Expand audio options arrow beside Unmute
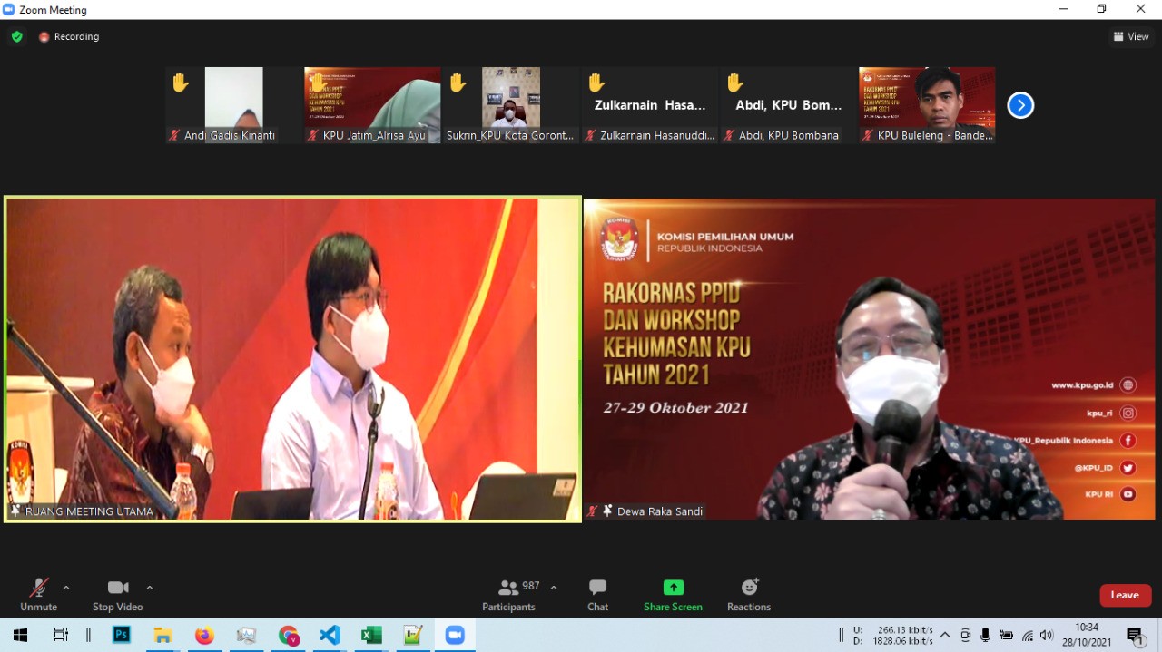Image resolution: width=1162 pixels, height=652 pixels. click(x=66, y=588)
